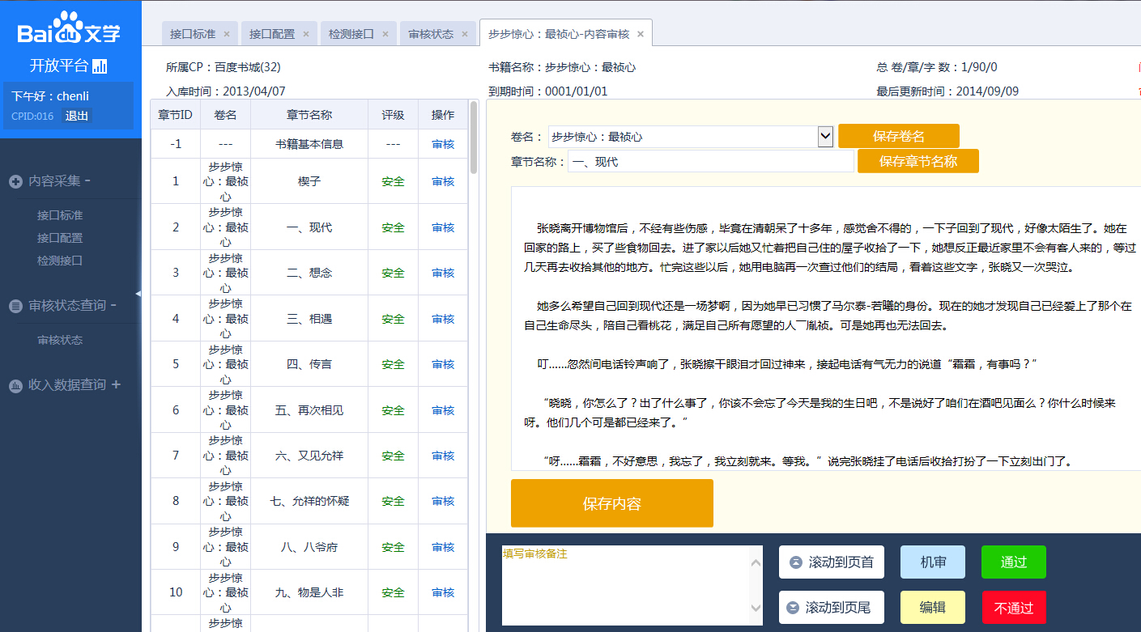
Task: Click 审核 for chapter 七、允祥的怀疑
Action: [x=443, y=501]
